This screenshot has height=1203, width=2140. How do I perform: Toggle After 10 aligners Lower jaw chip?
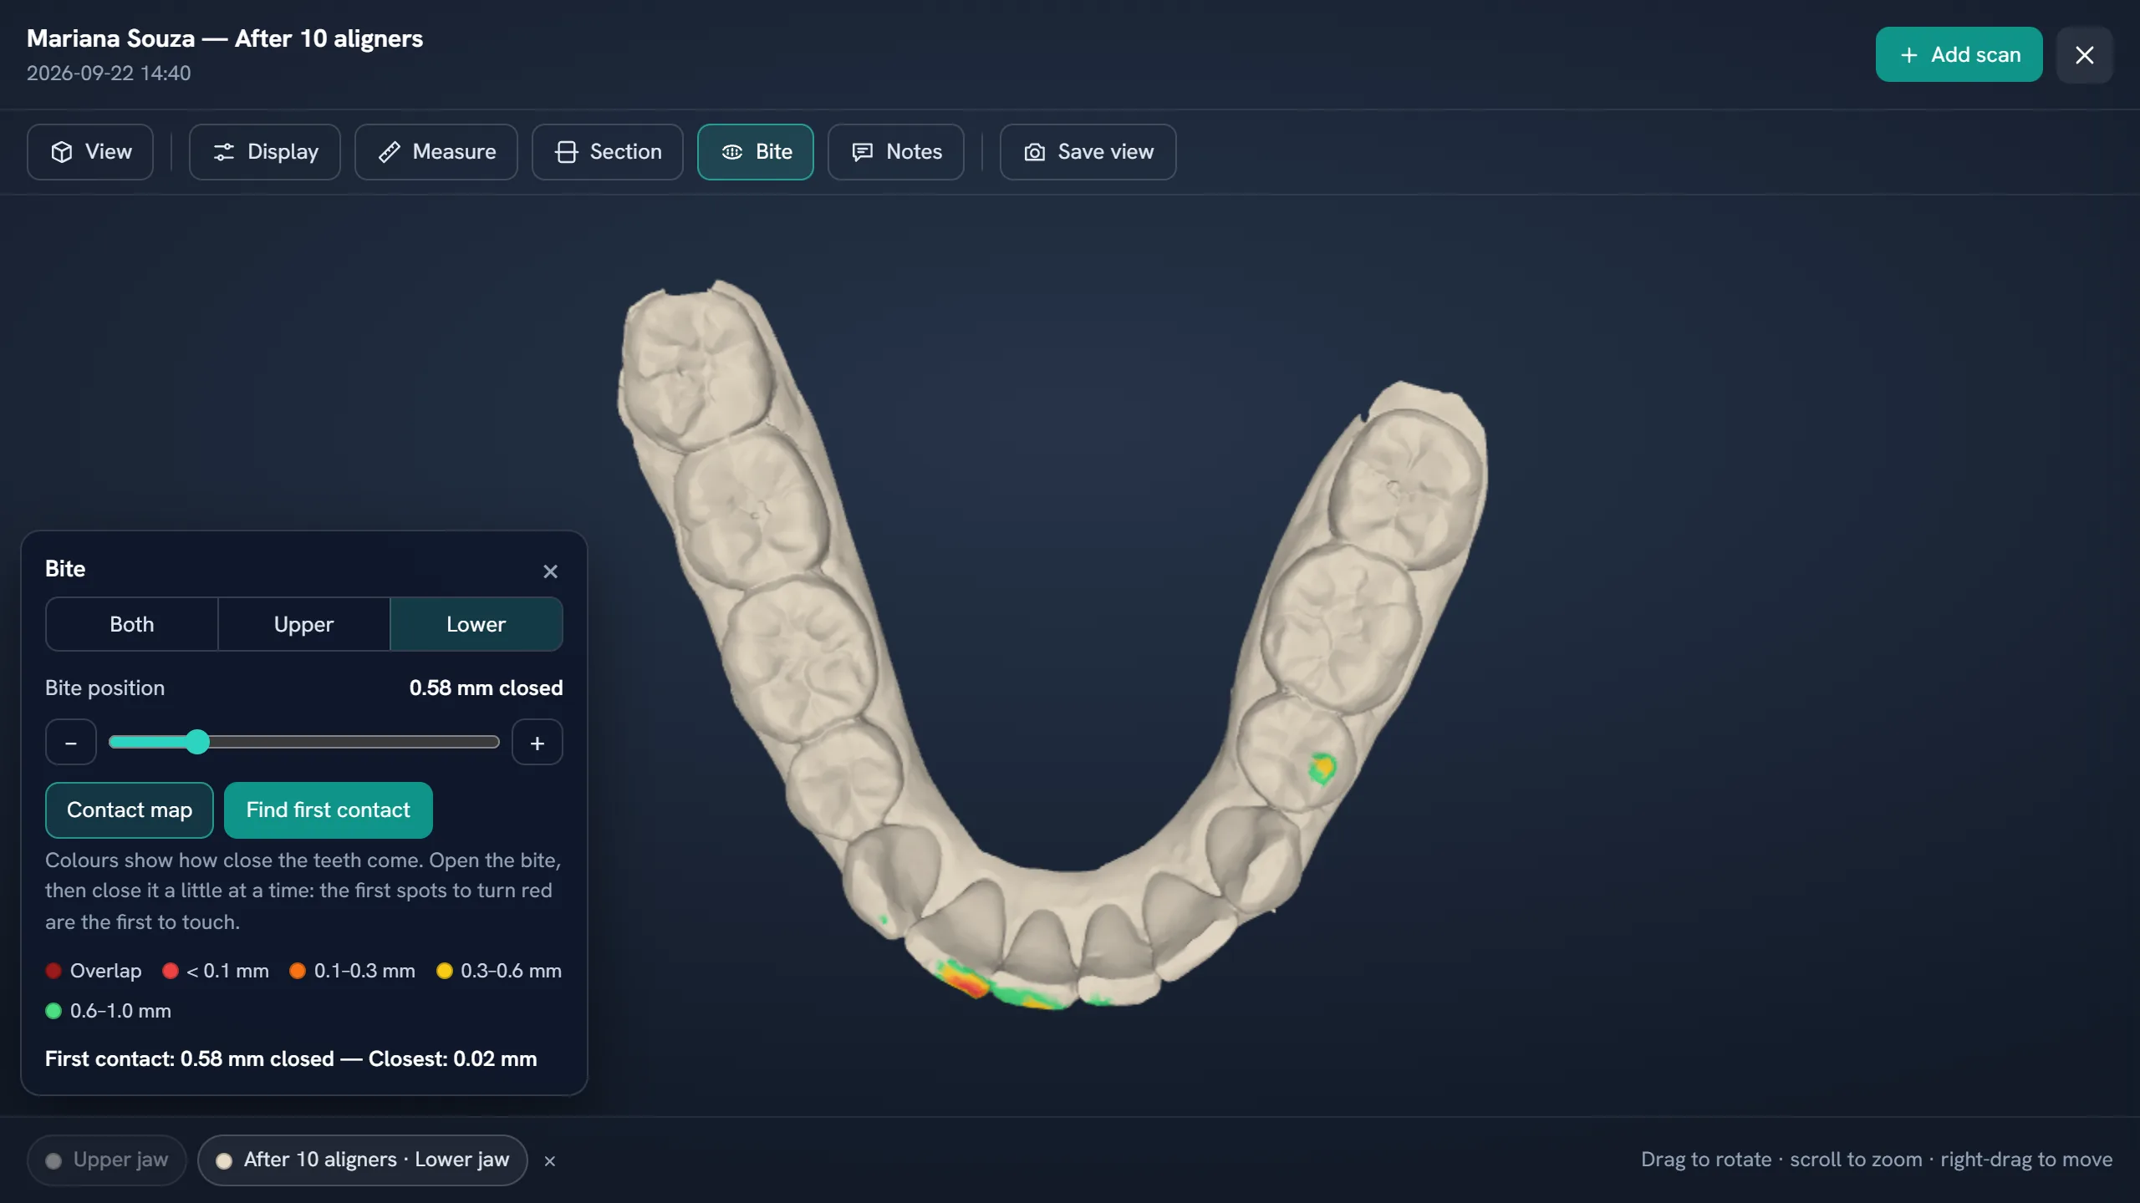pos(363,1160)
